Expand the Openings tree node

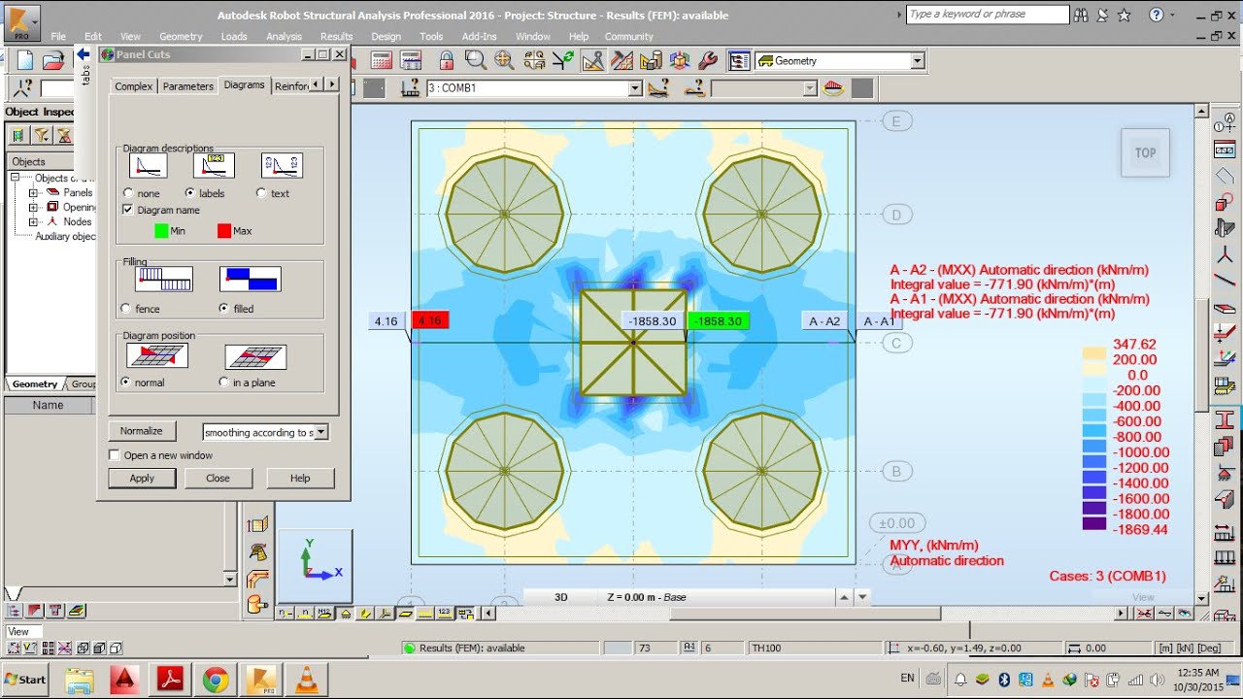[x=34, y=207]
